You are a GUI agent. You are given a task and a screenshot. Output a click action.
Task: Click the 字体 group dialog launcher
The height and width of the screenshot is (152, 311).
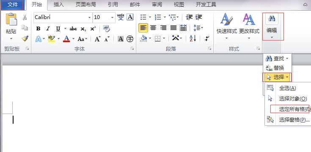click(132, 49)
